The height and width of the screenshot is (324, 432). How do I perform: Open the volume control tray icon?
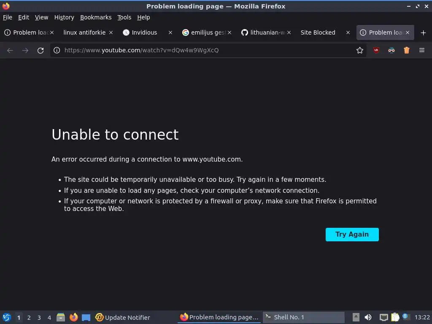coord(368,317)
